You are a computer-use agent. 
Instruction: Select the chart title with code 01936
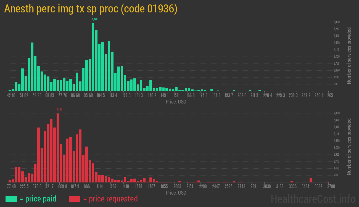tap(91, 9)
